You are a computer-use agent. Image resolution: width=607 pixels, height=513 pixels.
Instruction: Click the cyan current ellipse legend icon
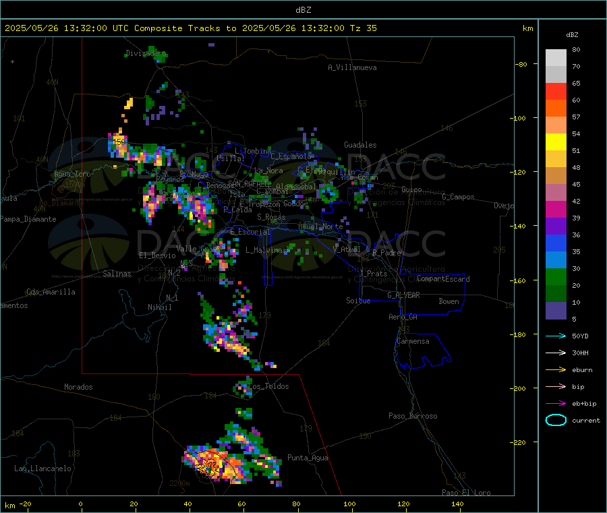[x=556, y=420]
